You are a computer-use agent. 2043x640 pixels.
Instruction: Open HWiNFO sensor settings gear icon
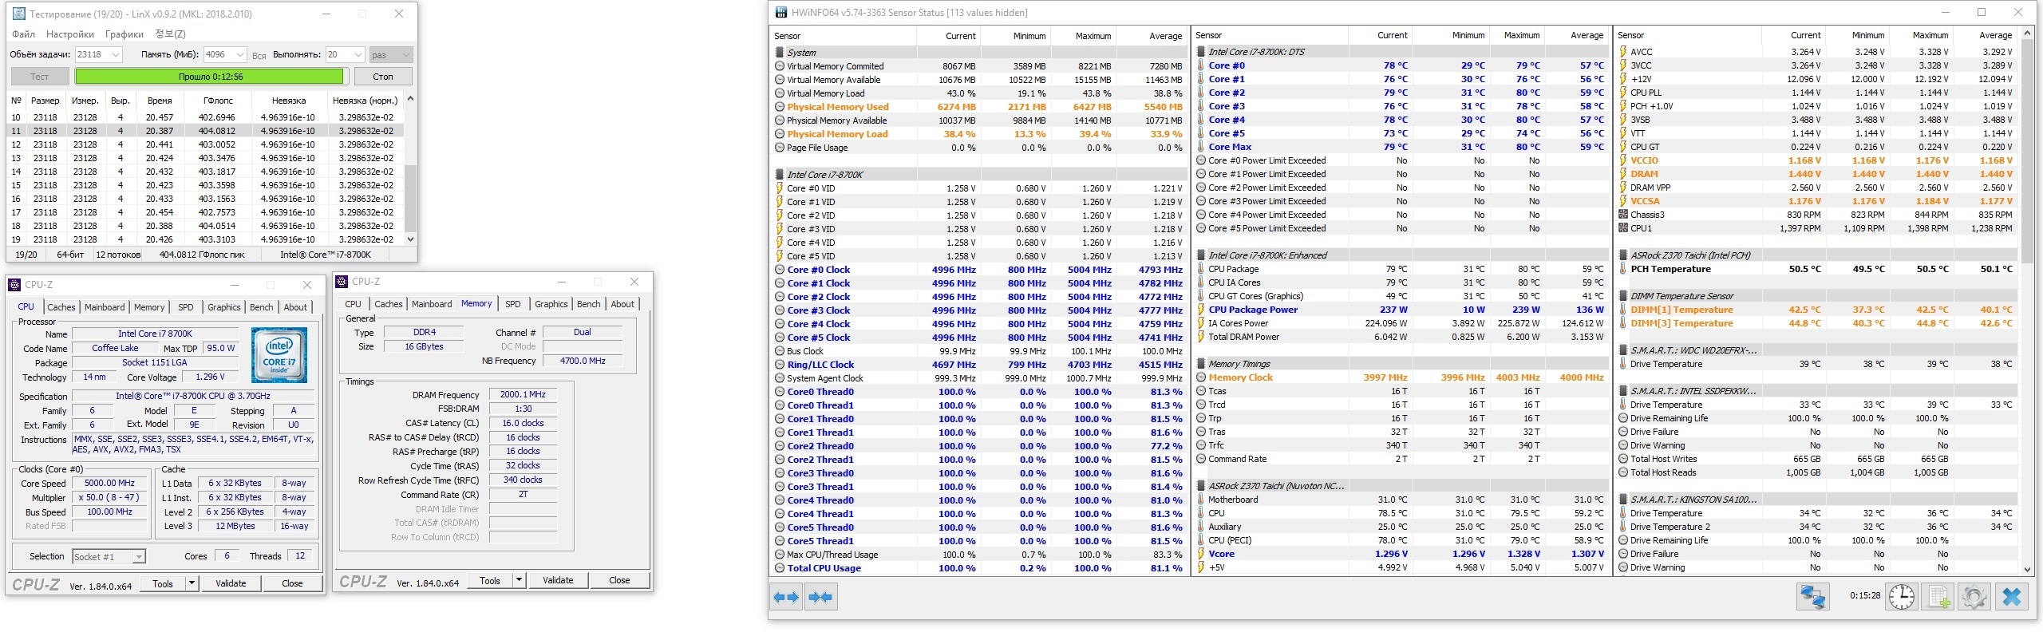[x=1974, y=597]
